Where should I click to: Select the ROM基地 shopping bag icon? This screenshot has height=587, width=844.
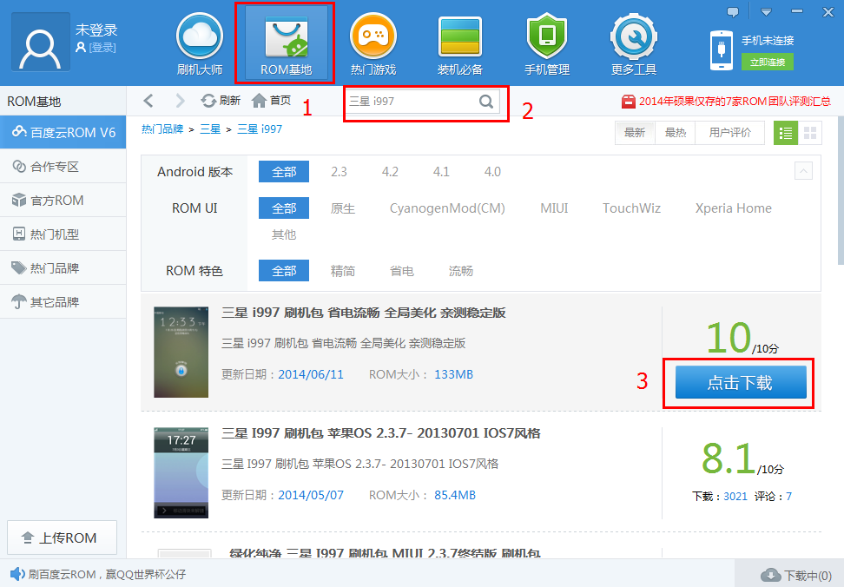(x=286, y=36)
